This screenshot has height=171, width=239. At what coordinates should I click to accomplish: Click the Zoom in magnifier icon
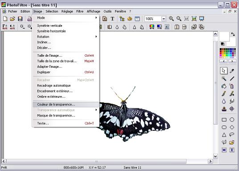[x=171, y=19]
